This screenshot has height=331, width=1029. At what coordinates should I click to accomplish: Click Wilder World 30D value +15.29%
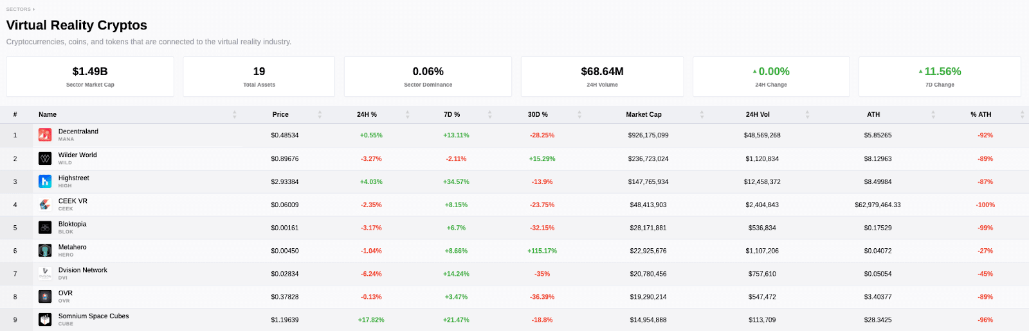[542, 159]
